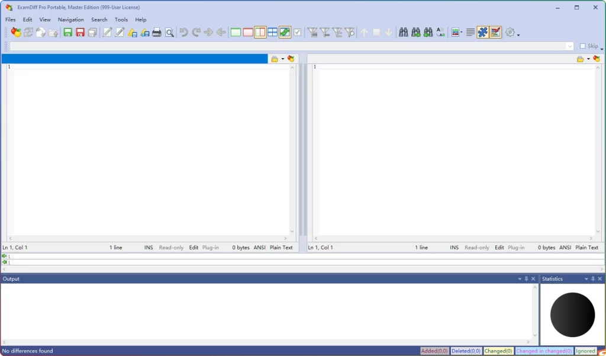Click the blue puzzle-piece plug-ins icon
This screenshot has width=606, height=356.
click(x=483, y=33)
